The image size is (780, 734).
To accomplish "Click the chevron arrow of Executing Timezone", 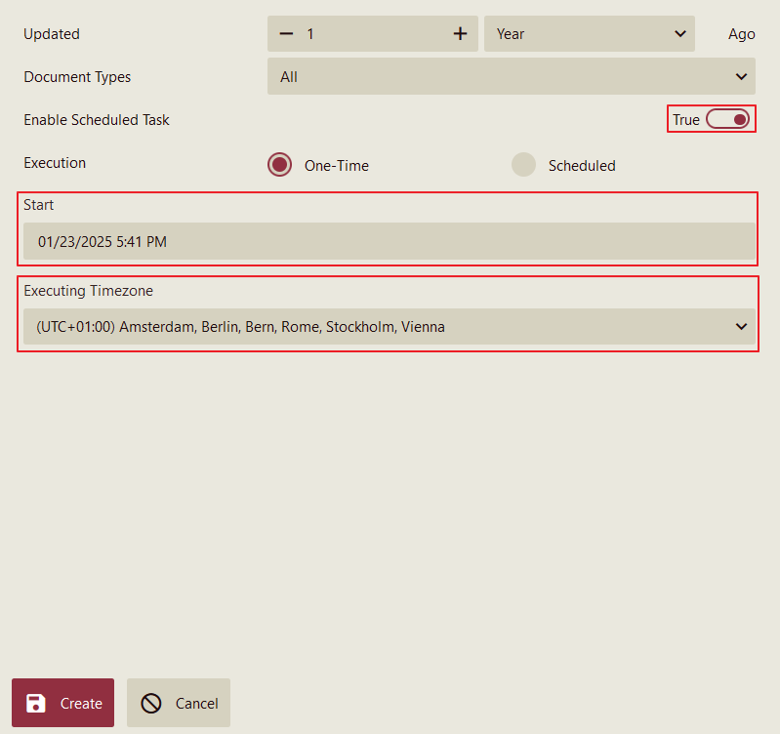I will 741,327.
